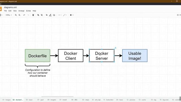Image resolution: width=181 pixels, height=102 pixels.
Task: Open the view panels dropdown
Action: point(1,15)
